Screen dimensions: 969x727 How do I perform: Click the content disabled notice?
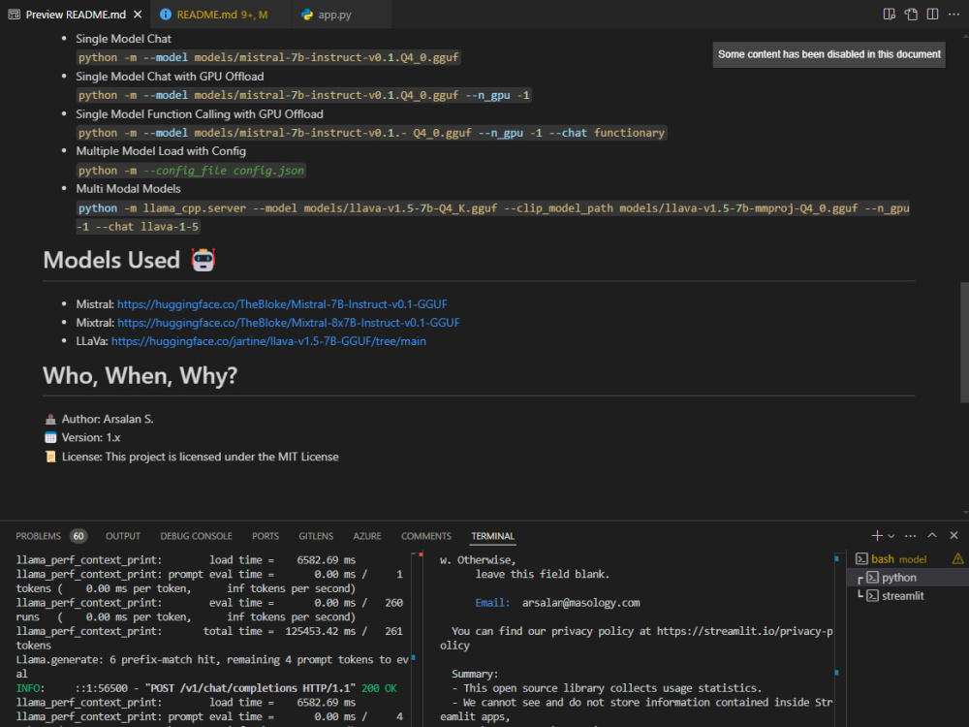828,54
